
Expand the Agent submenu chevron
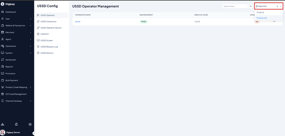coord(31,39)
